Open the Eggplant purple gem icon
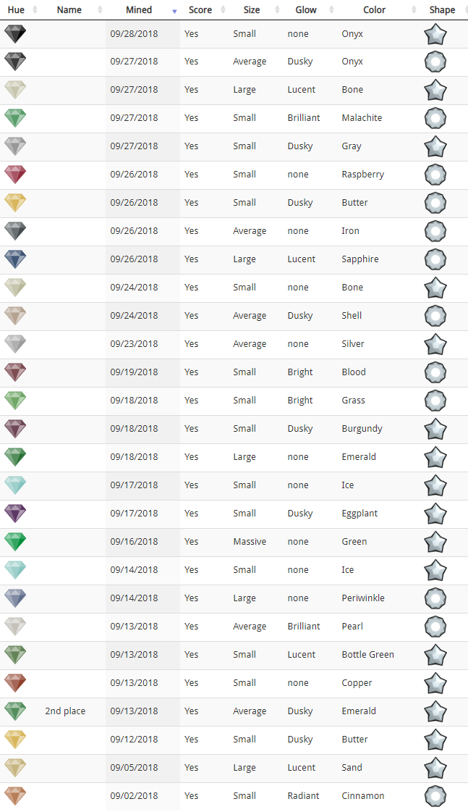This screenshot has width=468, height=812. pyautogui.click(x=15, y=514)
